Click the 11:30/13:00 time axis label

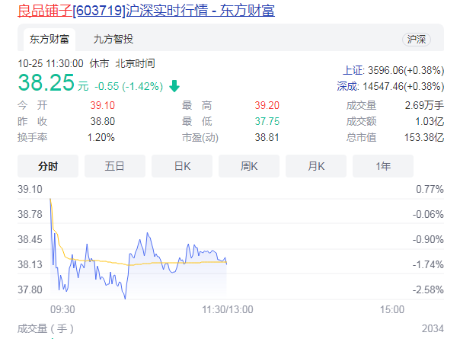(x=228, y=309)
